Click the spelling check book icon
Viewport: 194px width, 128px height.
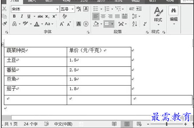[x=46, y=124]
